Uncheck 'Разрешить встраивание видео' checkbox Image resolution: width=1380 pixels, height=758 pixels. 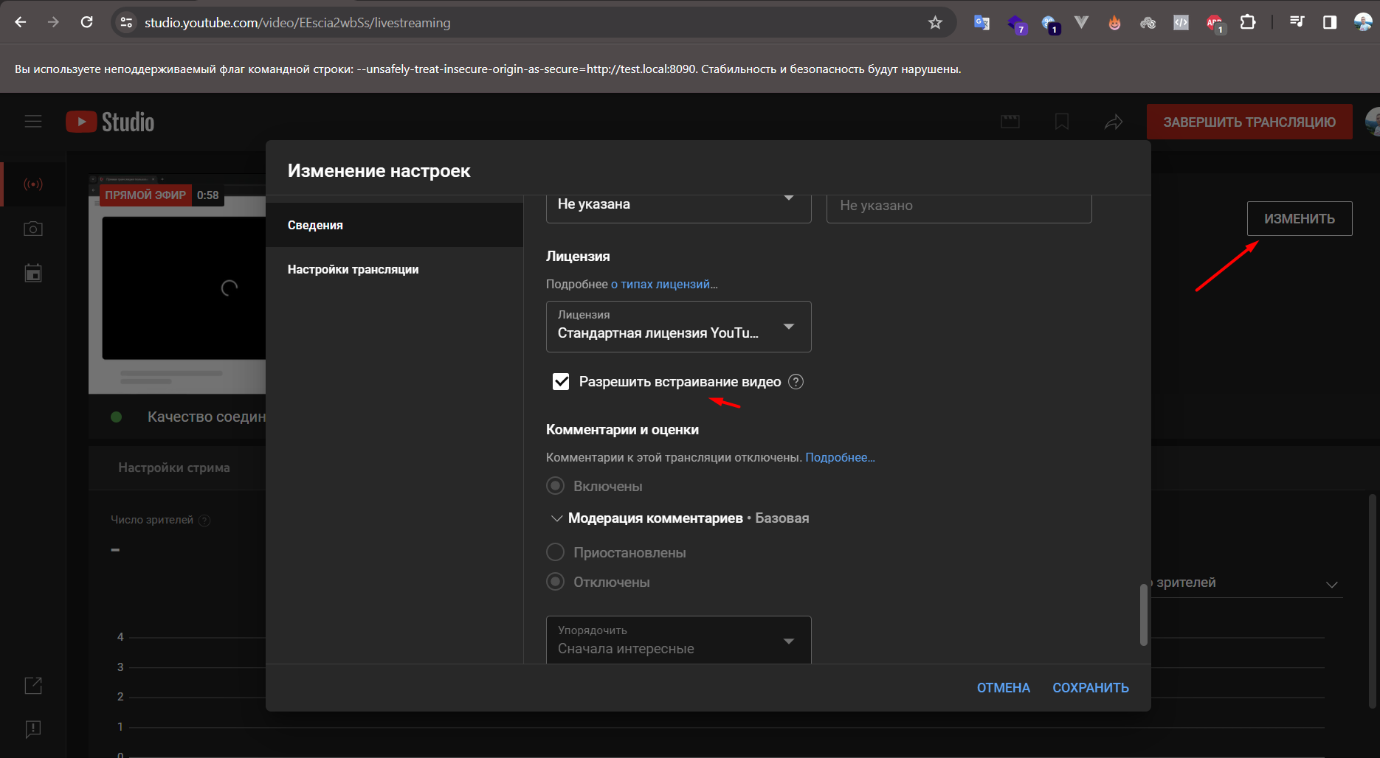(x=561, y=382)
